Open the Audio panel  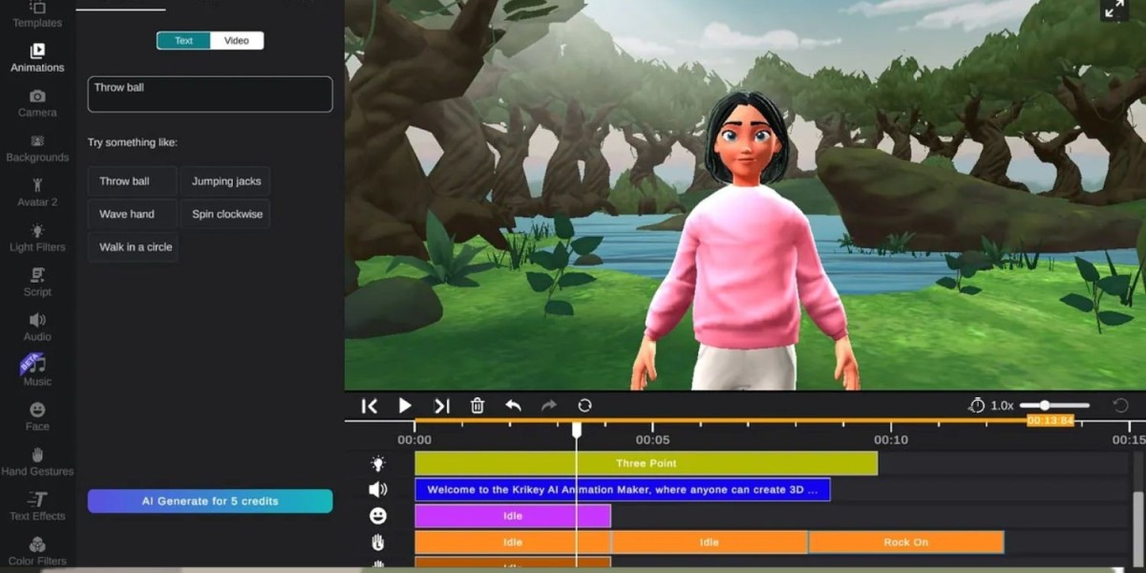36,329
